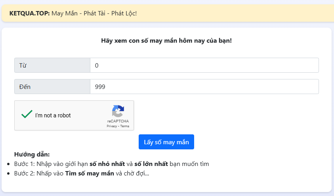Viewport: 334px width, 196px height.
Task: Click the "I'm not a robot" text
Action: click(x=53, y=115)
